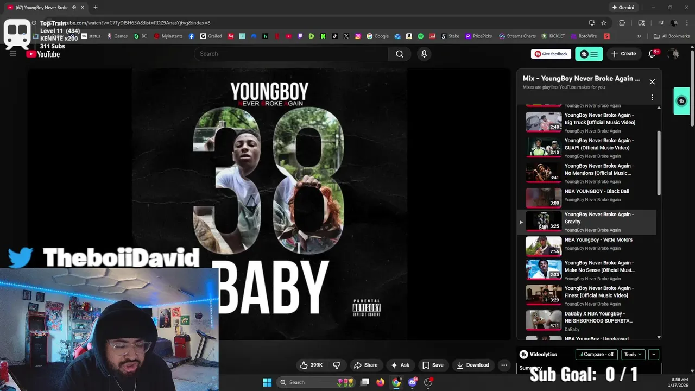Click the TubeBuddy Give feedback button

(551, 54)
